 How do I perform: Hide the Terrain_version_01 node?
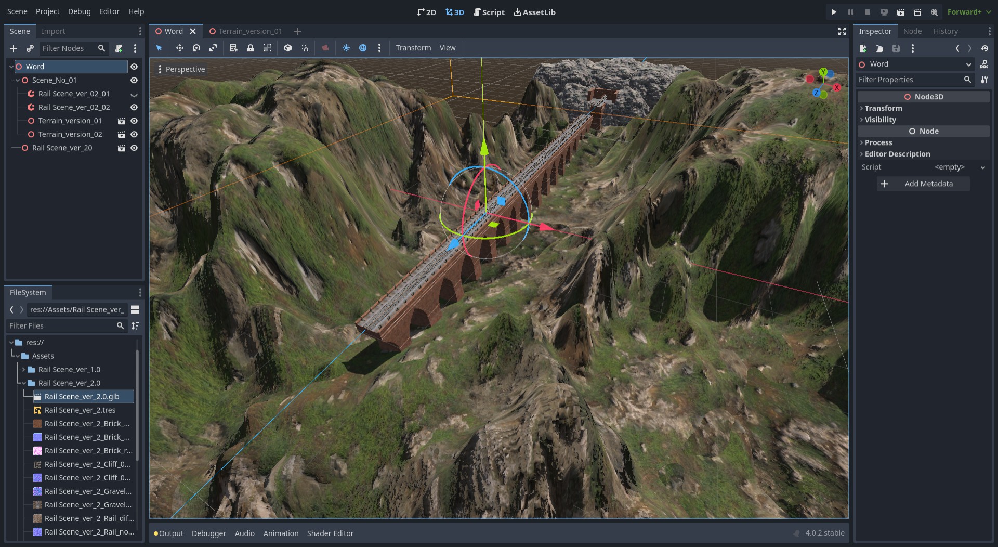134,121
